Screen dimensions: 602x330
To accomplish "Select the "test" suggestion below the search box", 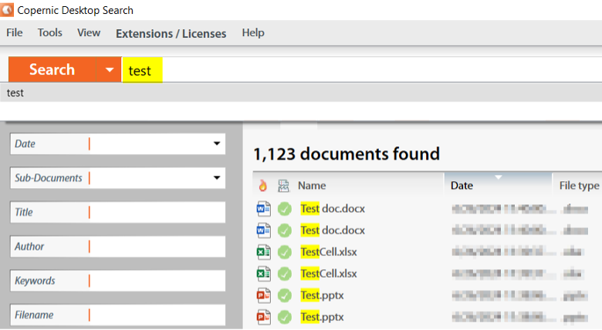I will 301,93.
